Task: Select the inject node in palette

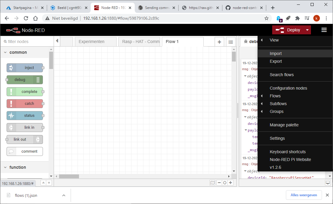Action: [25, 68]
